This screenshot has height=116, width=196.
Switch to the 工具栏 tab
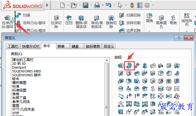[13, 47]
